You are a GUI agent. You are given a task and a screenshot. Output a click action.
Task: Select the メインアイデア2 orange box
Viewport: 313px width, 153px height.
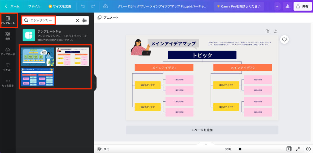coord(242,68)
